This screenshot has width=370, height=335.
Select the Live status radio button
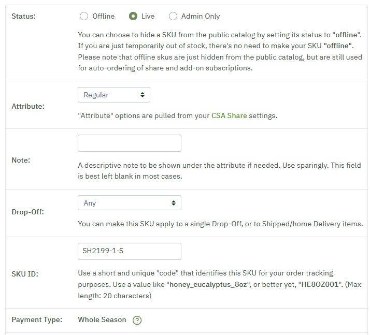[133, 16]
